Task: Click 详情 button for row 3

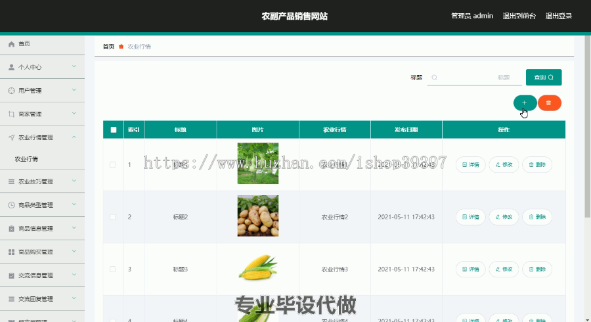Action: (x=470, y=269)
